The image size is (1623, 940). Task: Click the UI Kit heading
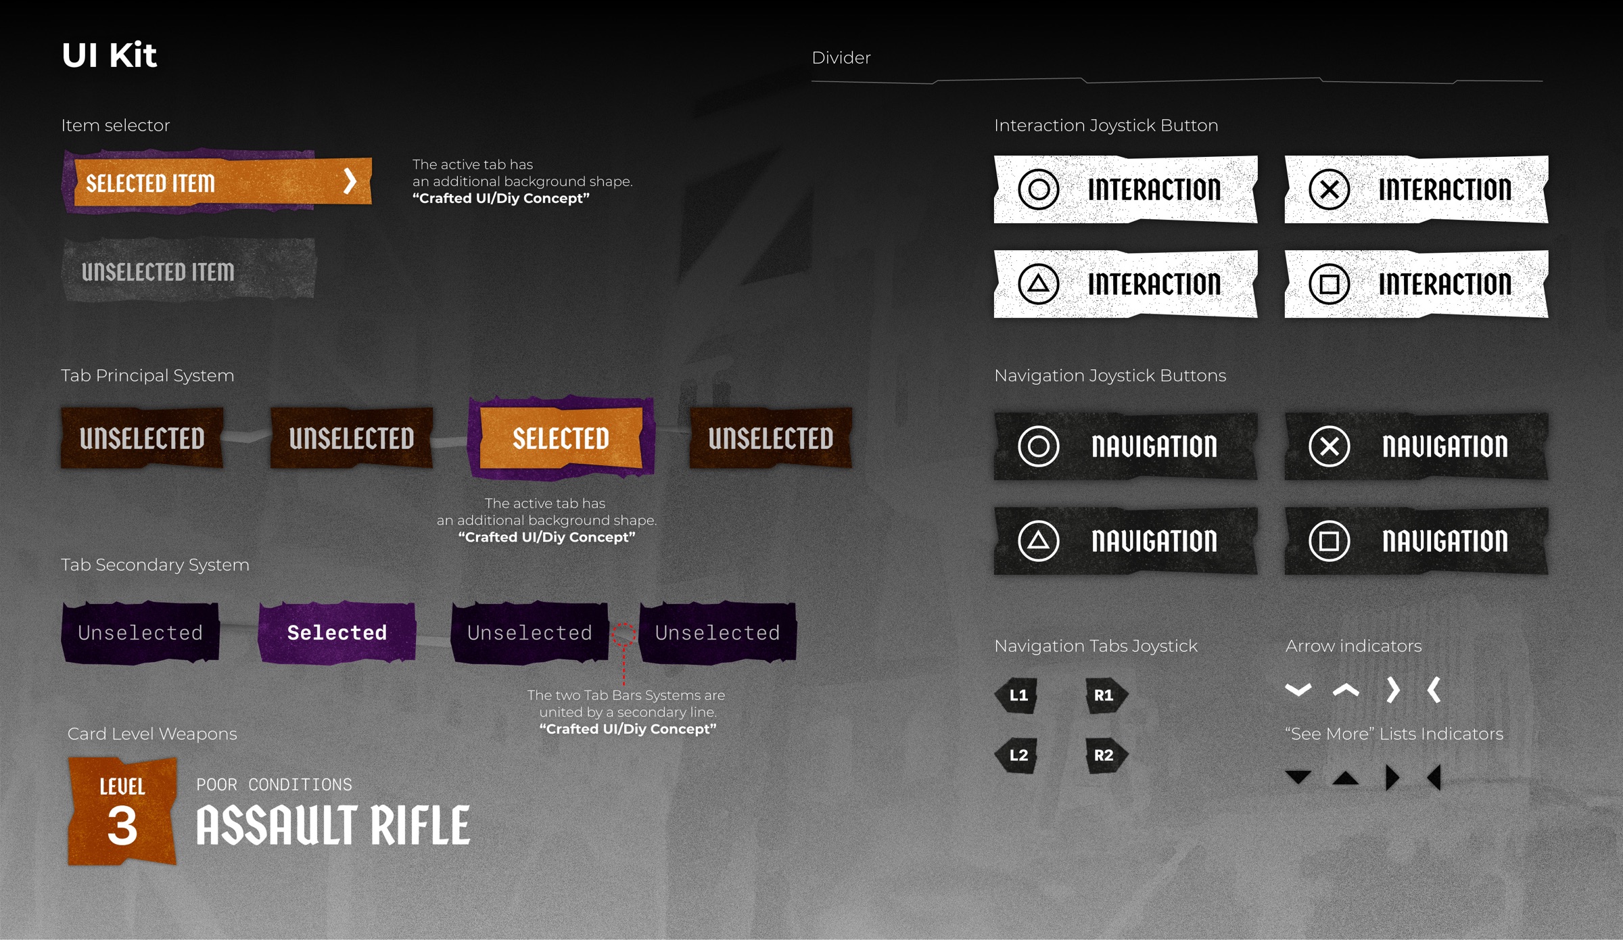click(110, 55)
